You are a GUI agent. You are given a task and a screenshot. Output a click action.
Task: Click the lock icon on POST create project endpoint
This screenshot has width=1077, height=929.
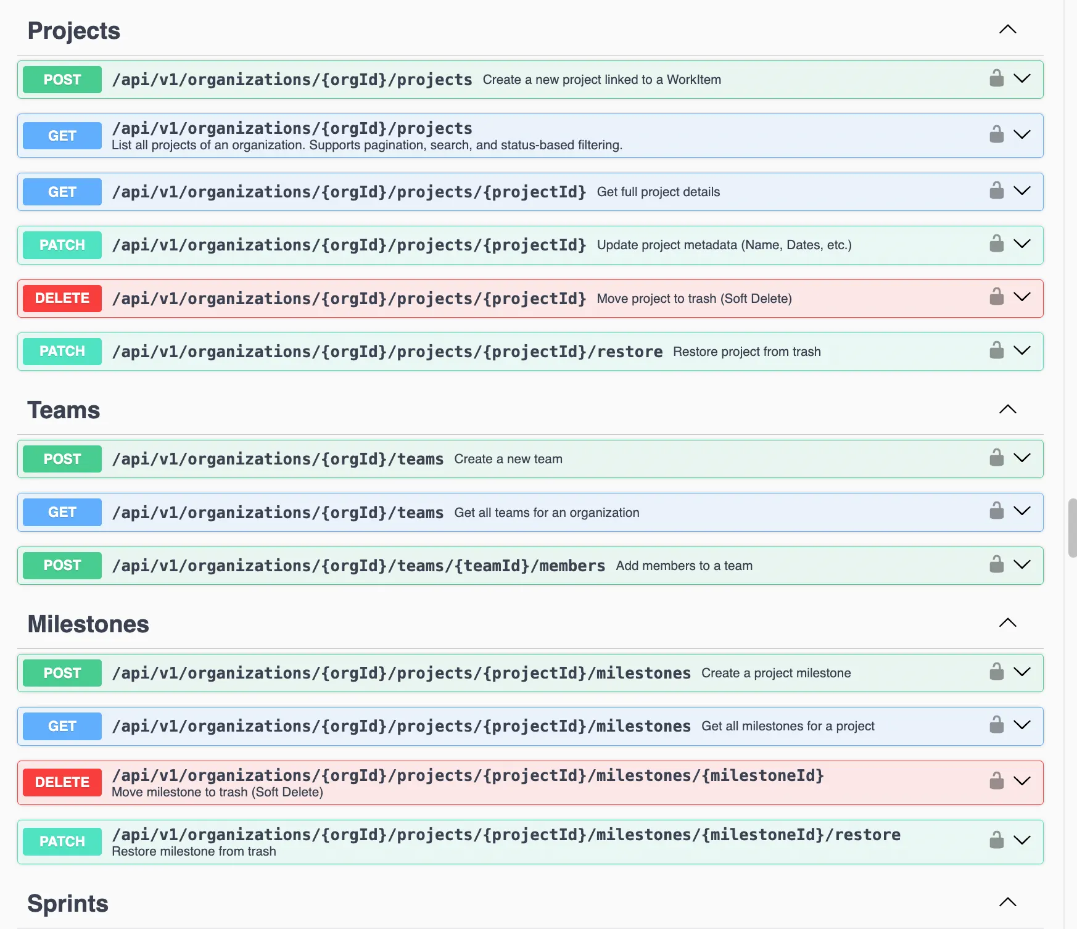(996, 79)
